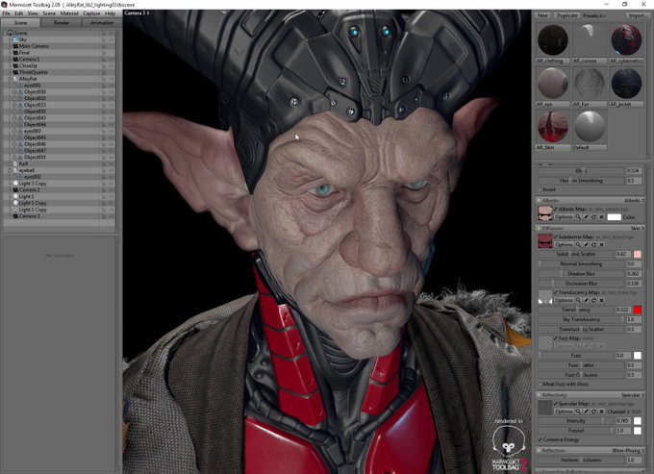Open the Diffusion Skin model dropdown
The image size is (654, 474).
point(638,228)
